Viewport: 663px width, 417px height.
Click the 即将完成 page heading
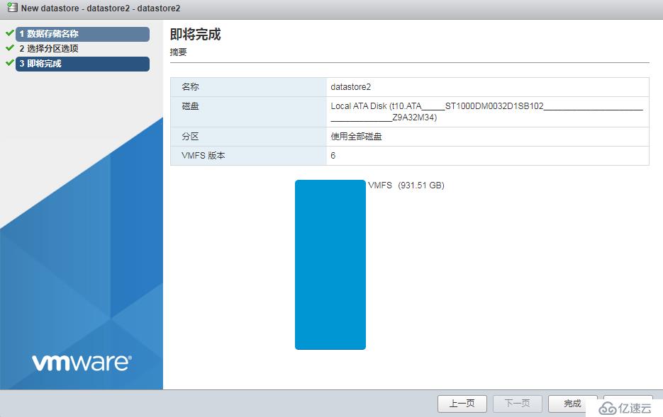pos(195,34)
